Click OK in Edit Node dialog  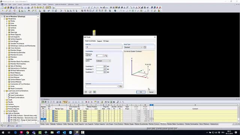[141, 92]
